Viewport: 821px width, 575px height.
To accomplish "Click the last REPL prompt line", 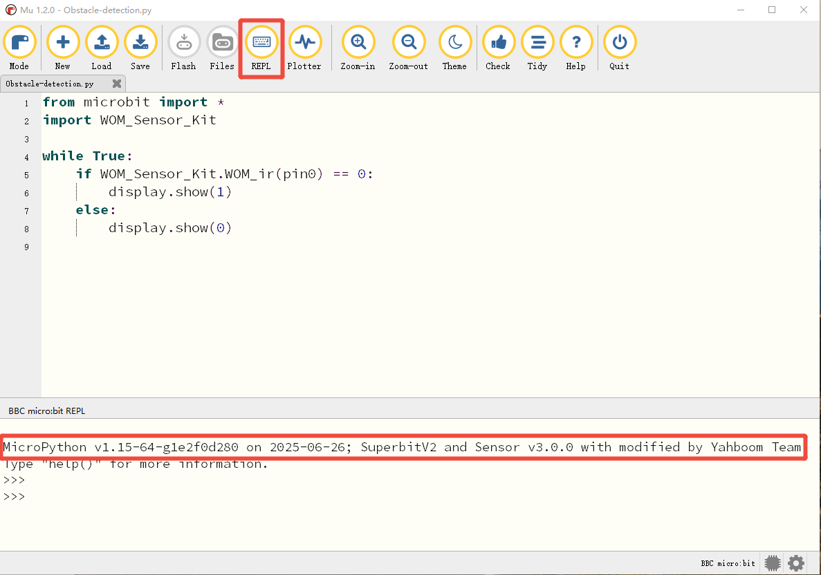I will (14, 496).
